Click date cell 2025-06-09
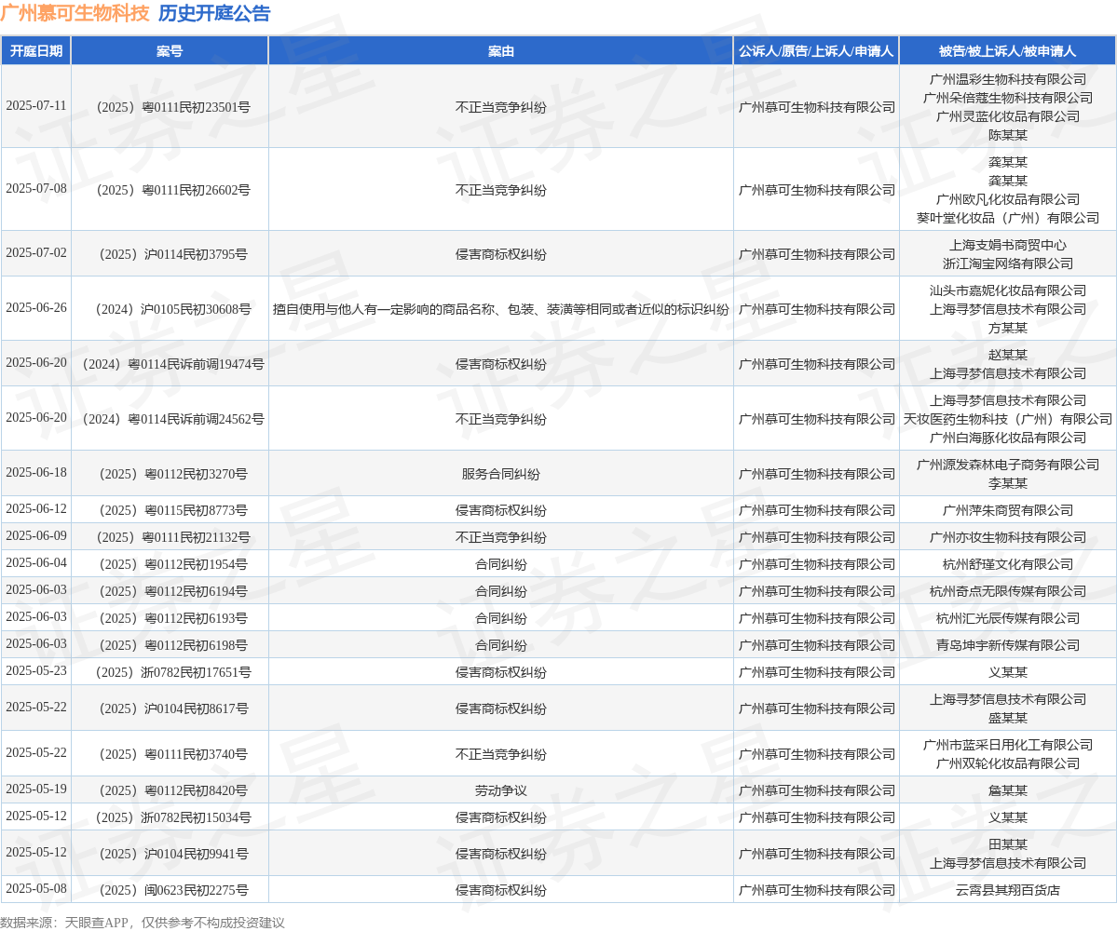1117x931 pixels. click(36, 536)
